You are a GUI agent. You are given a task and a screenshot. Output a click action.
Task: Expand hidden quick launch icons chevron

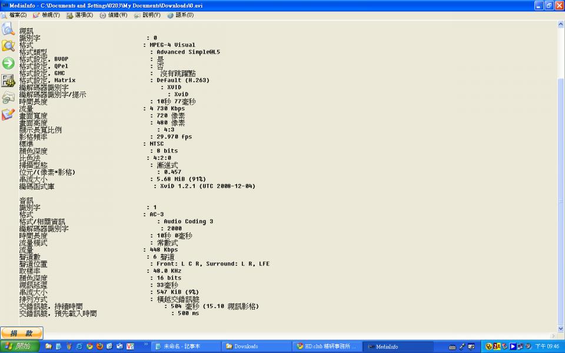pyautogui.click(x=146, y=344)
